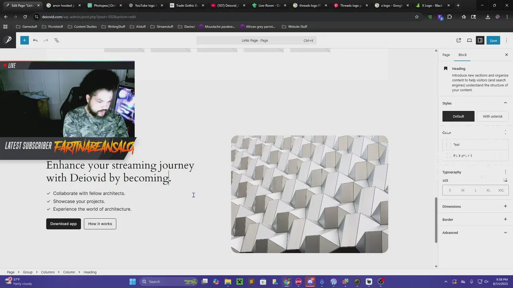Click 'Experience the world of architecture.' list item
The height and width of the screenshot is (288, 513).
coord(92,209)
